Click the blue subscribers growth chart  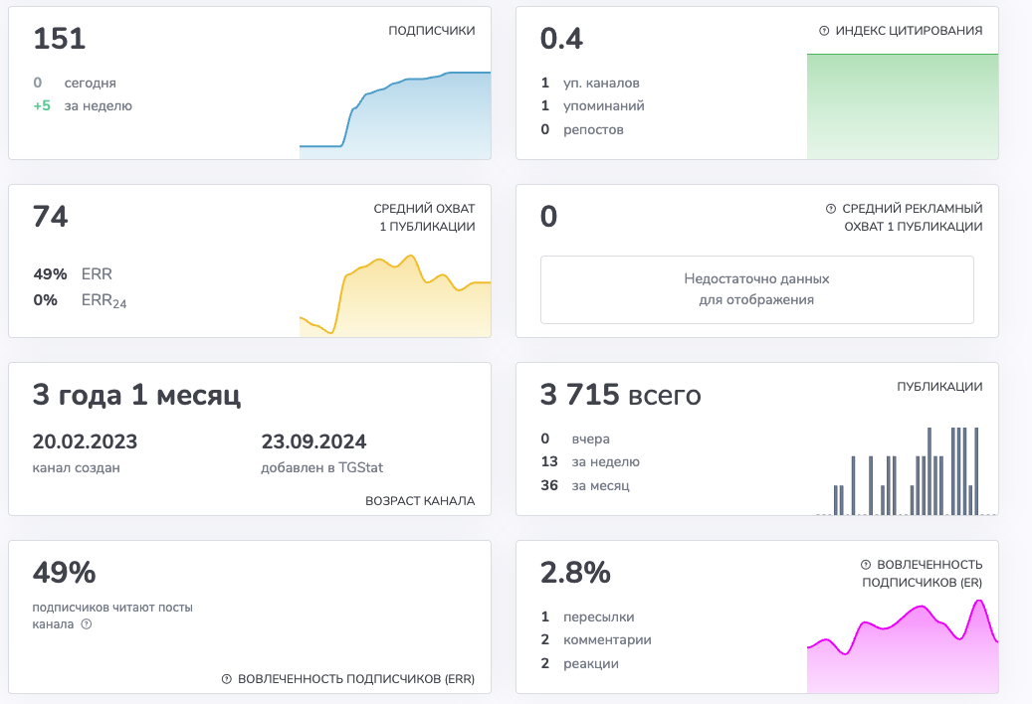click(x=395, y=116)
